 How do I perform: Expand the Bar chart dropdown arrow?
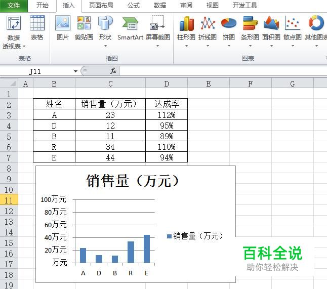pos(250,46)
